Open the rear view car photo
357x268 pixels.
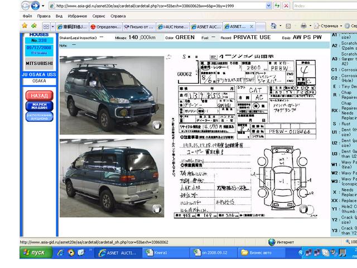coord(112,178)
